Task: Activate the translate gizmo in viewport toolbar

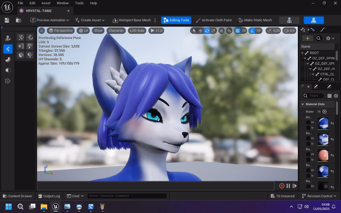Action: (x=200, y=31)
